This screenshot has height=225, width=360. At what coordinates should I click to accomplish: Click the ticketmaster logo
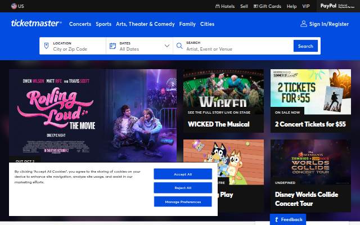36,24
